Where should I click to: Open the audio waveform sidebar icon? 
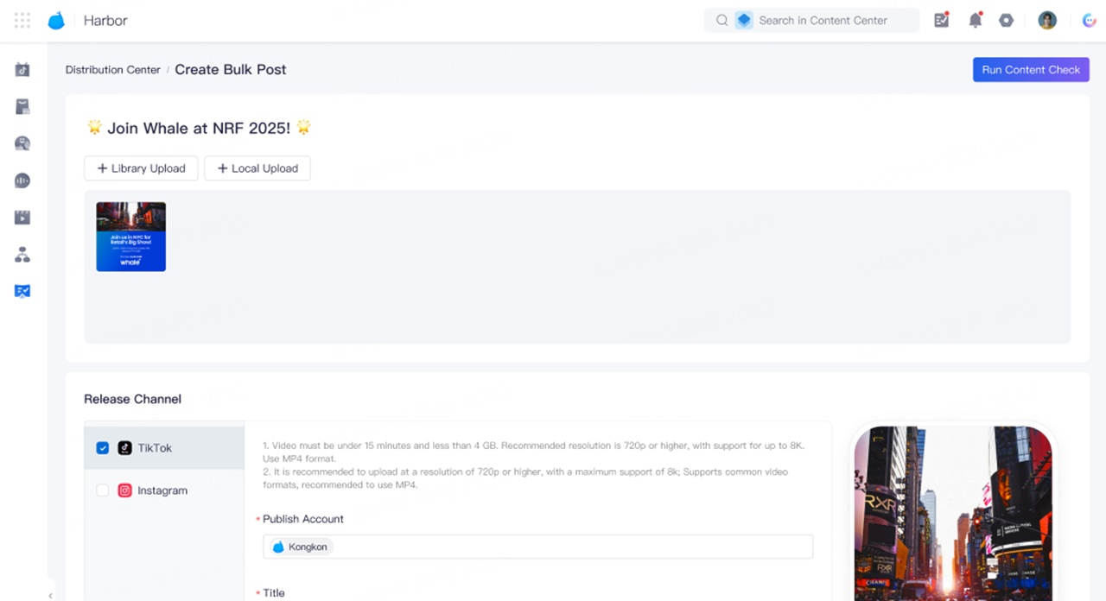point(22,180)
